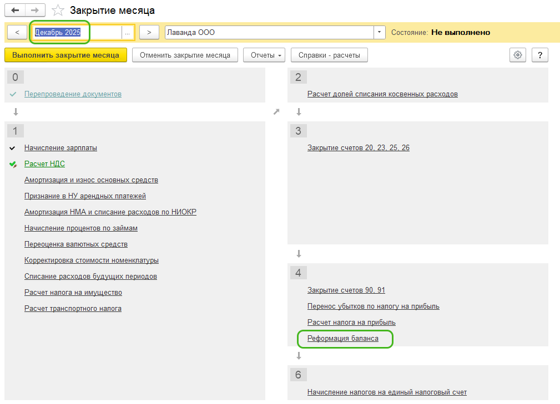Click Отменить закрытие месяца button
This screenshot has height=404, width=560.
(185, 55)
